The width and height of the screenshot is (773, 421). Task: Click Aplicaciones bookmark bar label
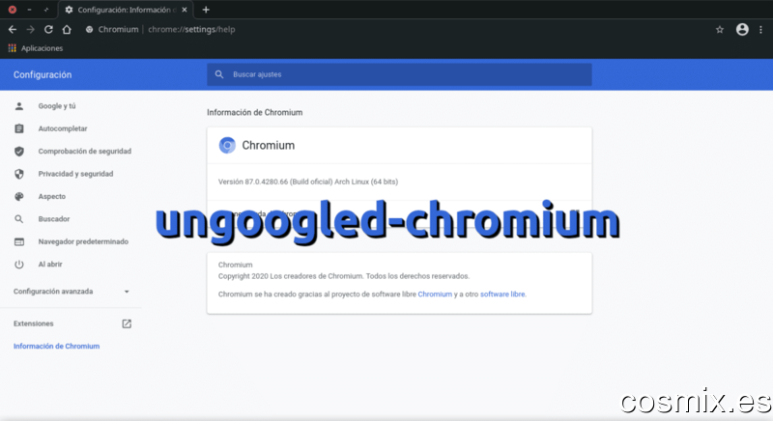42,48
